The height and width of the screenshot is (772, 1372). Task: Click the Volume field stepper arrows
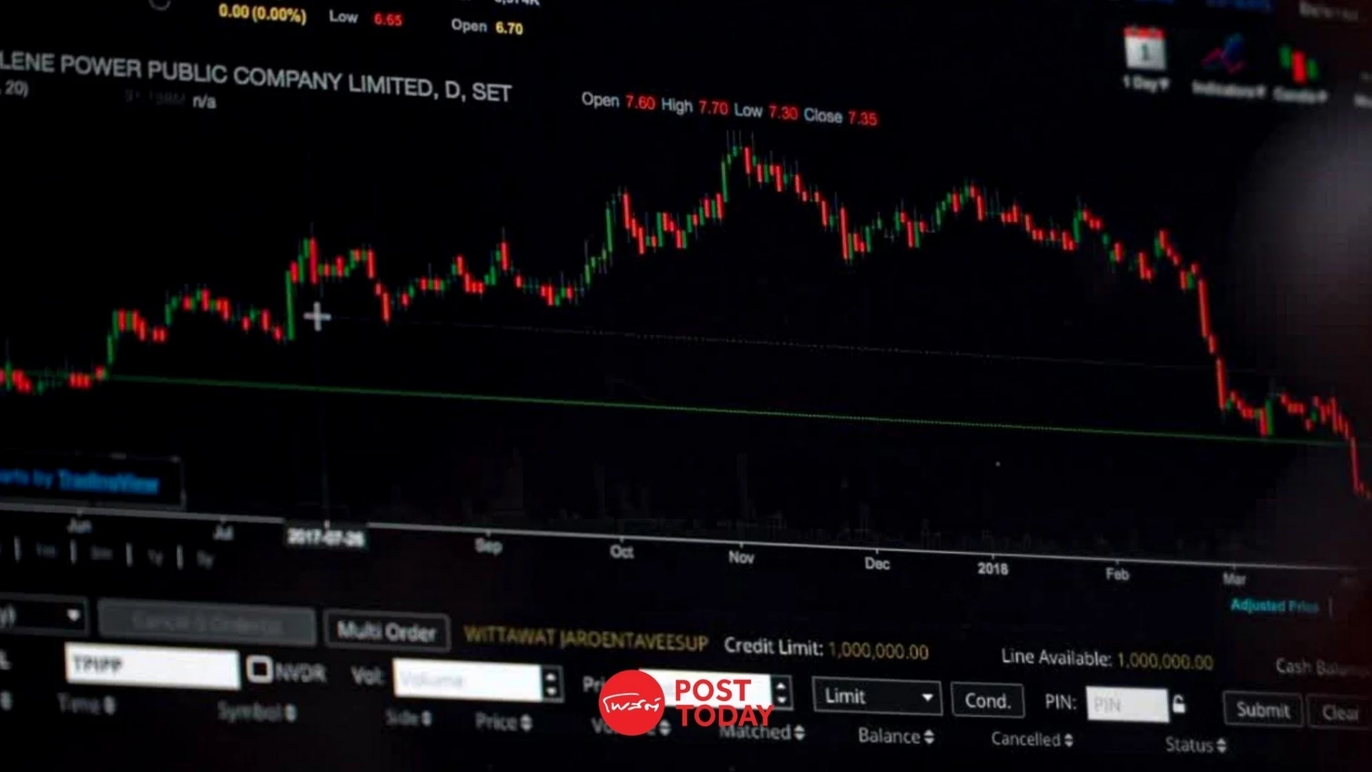tap(552, 682)
